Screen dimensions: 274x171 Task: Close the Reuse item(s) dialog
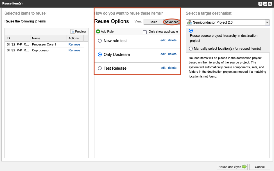pos(270,4)
